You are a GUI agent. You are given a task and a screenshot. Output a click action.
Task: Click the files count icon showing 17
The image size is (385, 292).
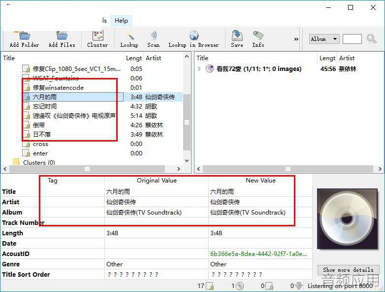210,286
